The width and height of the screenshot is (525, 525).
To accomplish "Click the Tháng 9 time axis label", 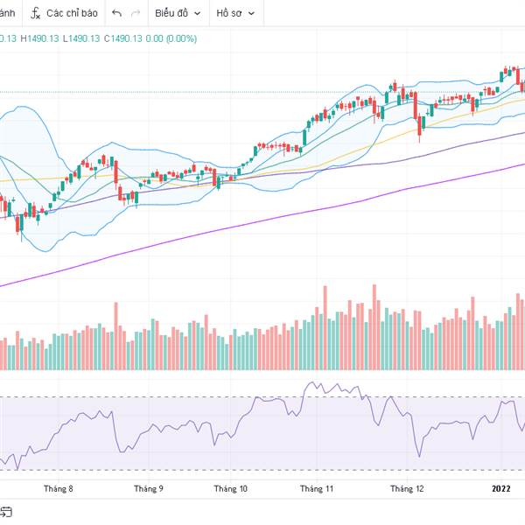I will click(x=149, y=489).
